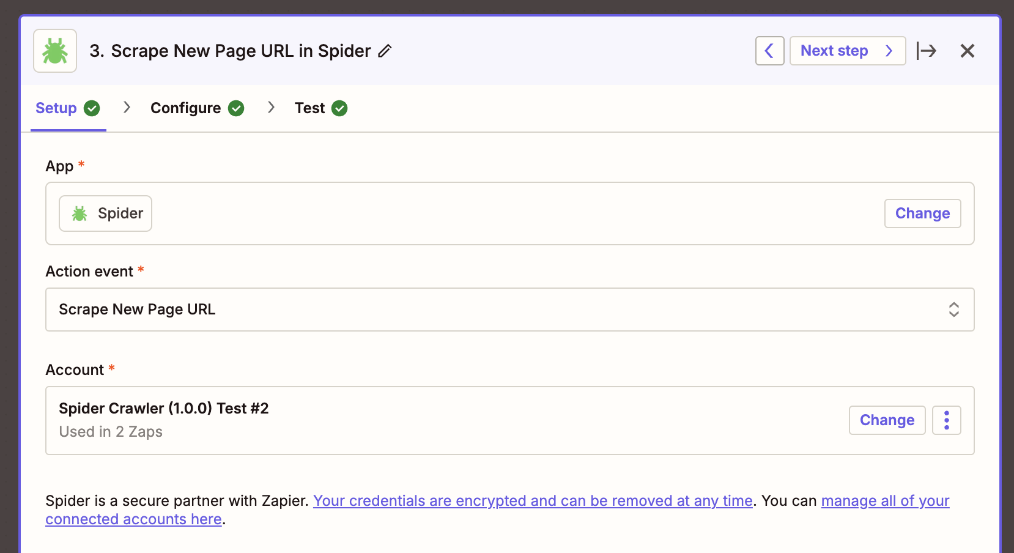Change the selected Spider app
This screenshot has height=553, width=1014.
pos(922,213)
